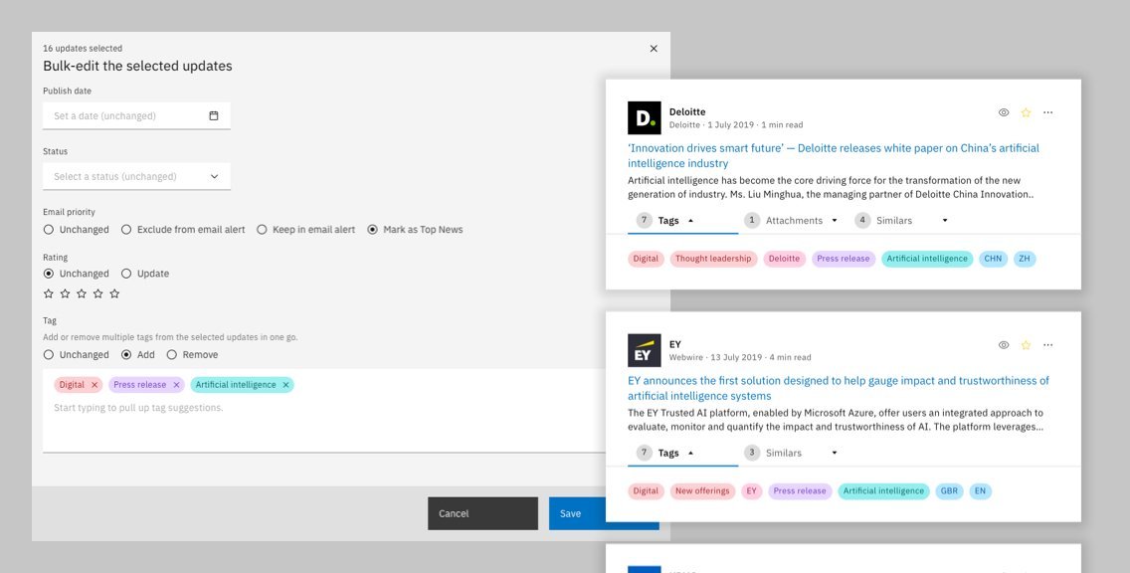Image resolution: width=1130 pixels, height=573 pixels.
Task: Click the pink EY tag chip
Action: [x=752, y=491]
